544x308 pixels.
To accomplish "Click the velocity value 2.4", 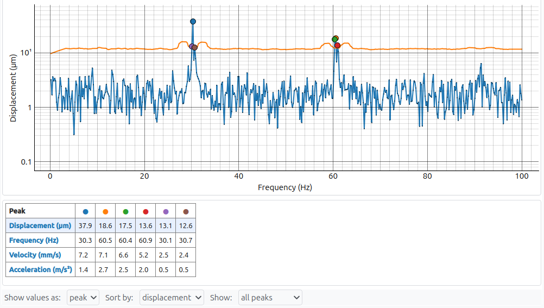I will pos(184,255).
